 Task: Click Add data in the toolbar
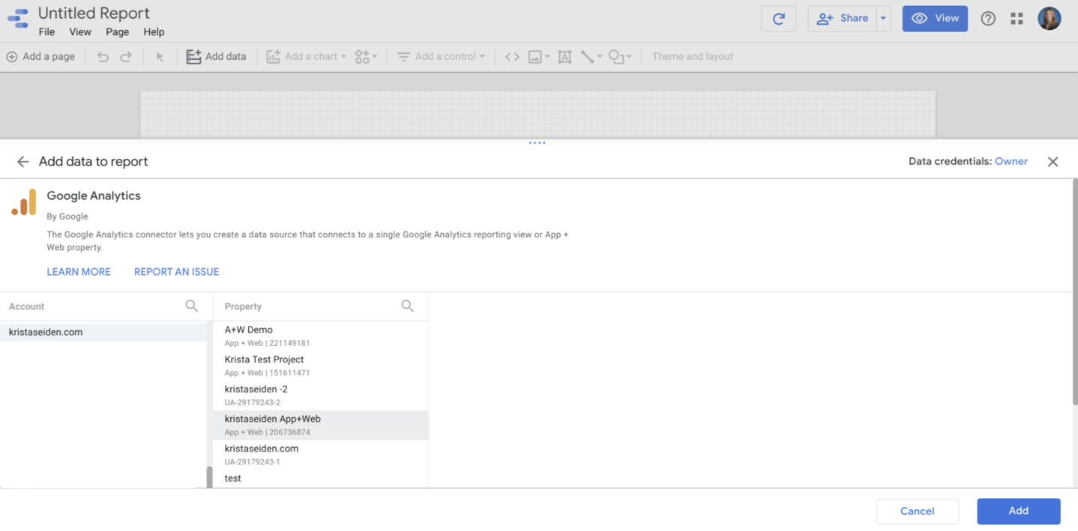tap(216, 56)
